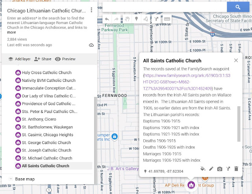Screen dimensions: 252x194
Task: Click the St. George Catholic Church icon
Action: pos(18,142)
